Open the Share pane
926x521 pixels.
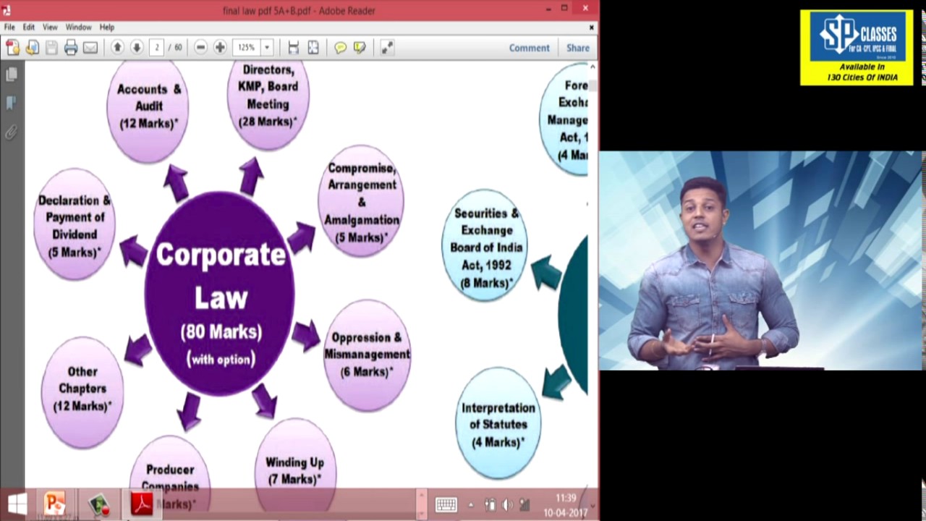tap(577, 48)
